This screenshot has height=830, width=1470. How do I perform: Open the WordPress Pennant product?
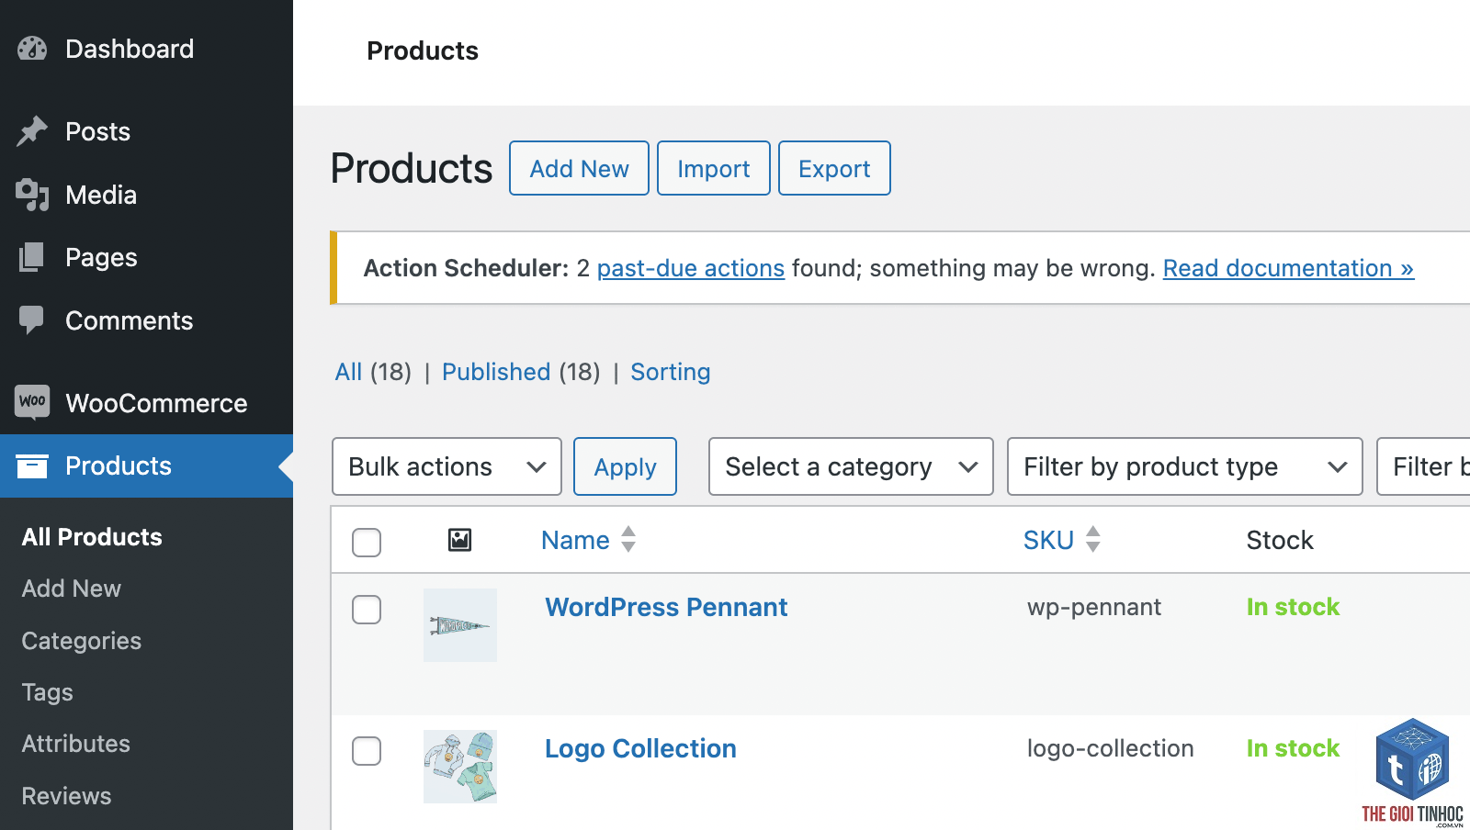666,607
